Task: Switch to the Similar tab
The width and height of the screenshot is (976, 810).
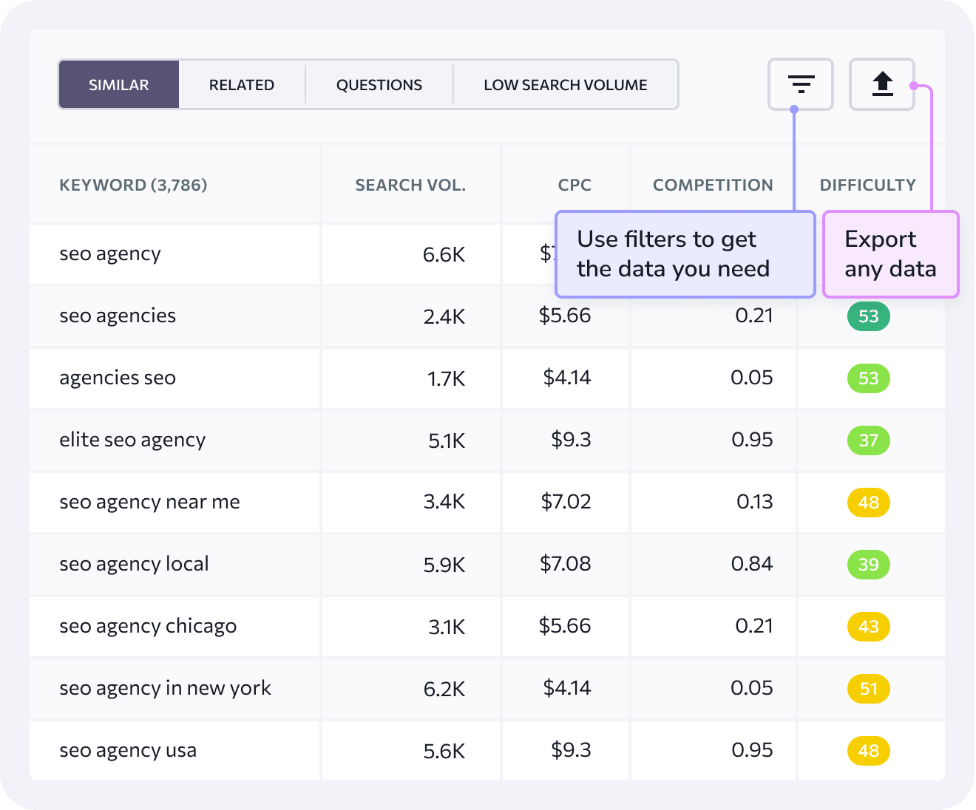Action: (x=119, y=85)
